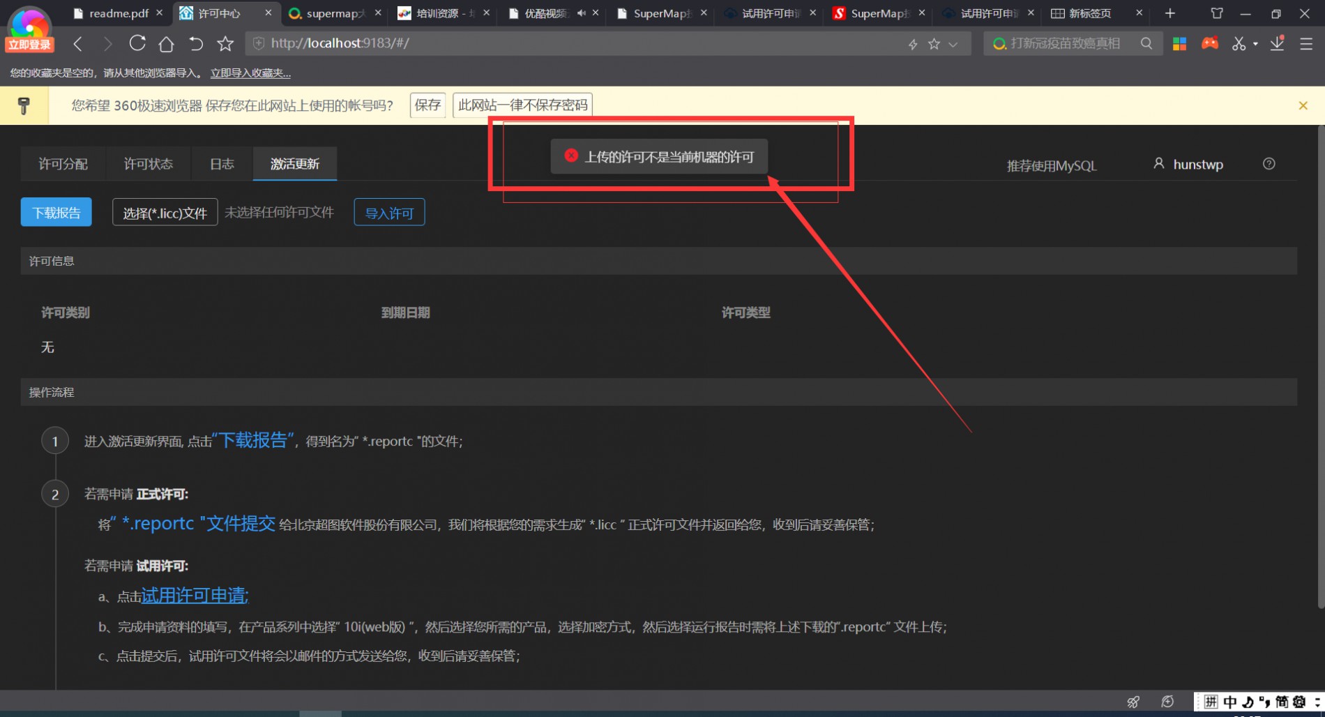Click the help question mark icon
This screenshot has height=717, width=1325.
[x=1269, y=164]
